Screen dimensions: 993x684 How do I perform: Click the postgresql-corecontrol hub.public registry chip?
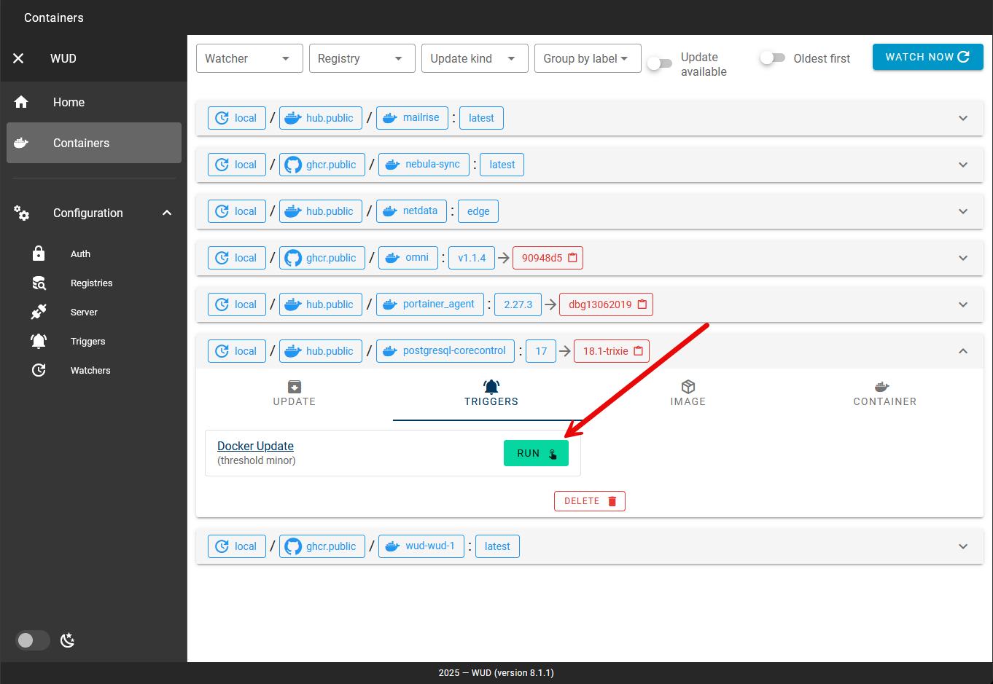tap(321, 351)
